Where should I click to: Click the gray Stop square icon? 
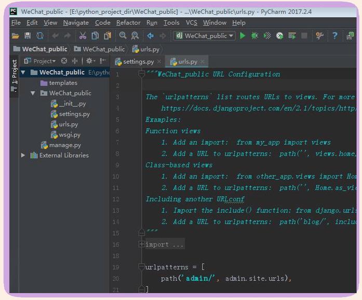pyautogui.click(x=304, y=35)
